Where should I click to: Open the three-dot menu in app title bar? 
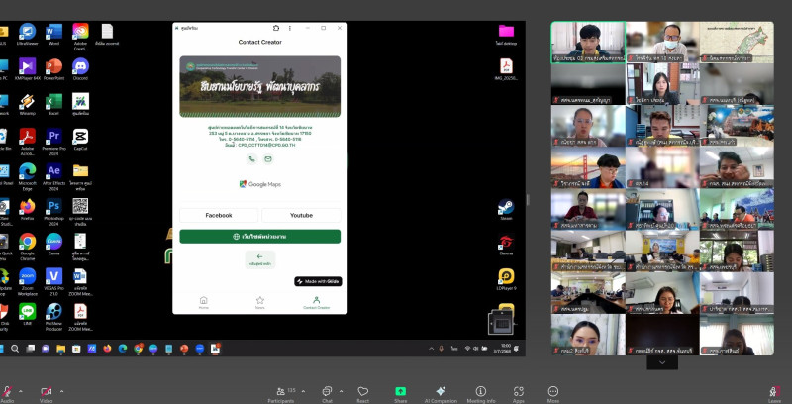point(289,28)
